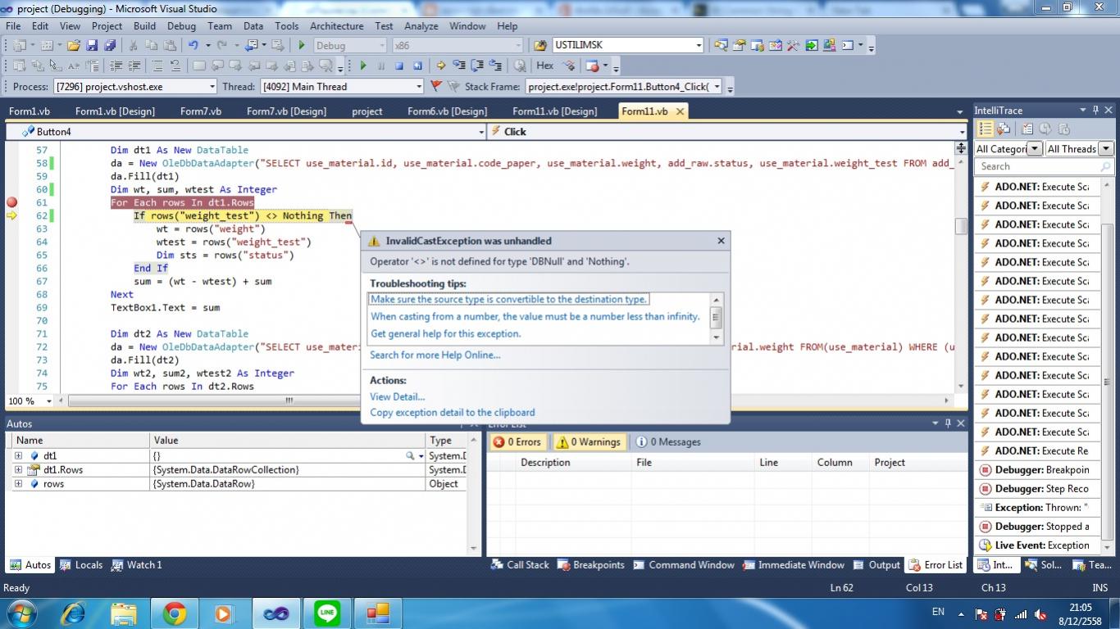Open Stack Frame dropdown

point(624,86)
